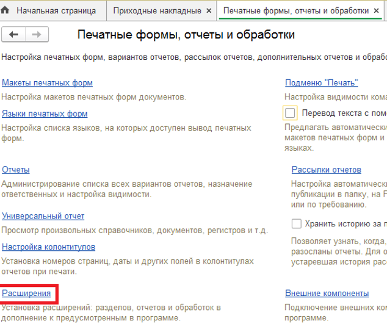Open the Отчеты link
The image size is (387, 332).
tap(16, 170)
